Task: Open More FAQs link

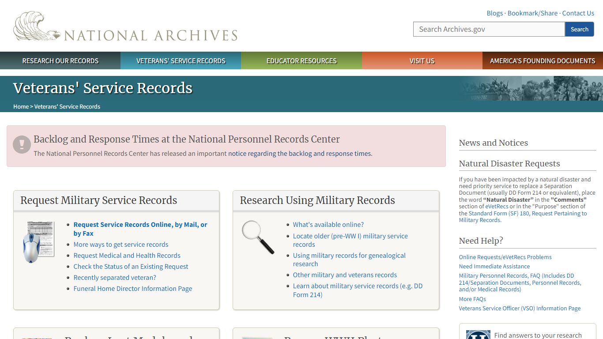Action: [x=472, y=299]
